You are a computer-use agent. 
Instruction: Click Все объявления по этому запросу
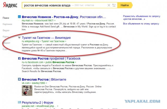[x=141, y=24]
